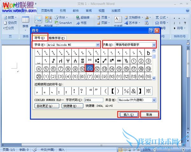This screenshot has width=191, height=152.
Task: Select parenthesized (7) symbol
Action: click(90, 76)
